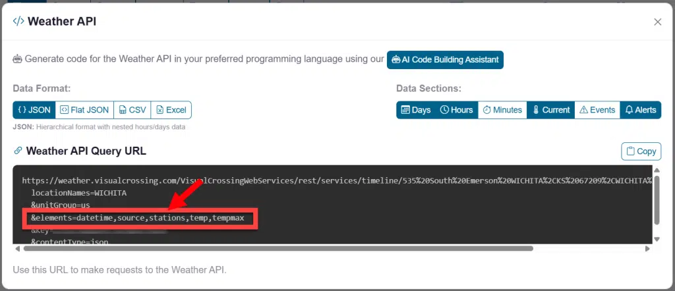The height and width of the screenshot is (291, 675).
Task: Click the Data Sections label
Action: pyautogui.click(x=428, y=88)
